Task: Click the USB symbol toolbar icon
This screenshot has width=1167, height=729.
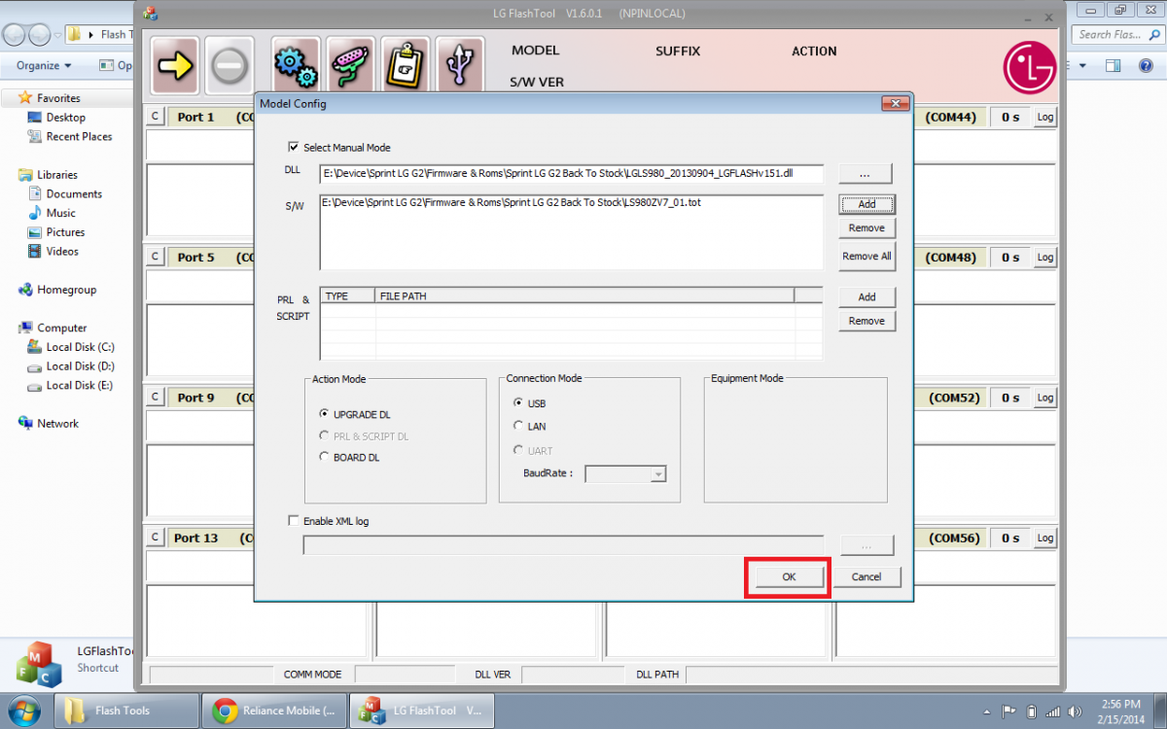Action: 460,66
